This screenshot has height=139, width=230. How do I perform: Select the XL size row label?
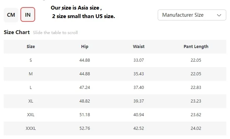click(31, 101)
